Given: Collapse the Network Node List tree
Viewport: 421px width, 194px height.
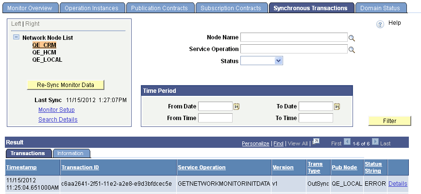Looking at the screenshot, I should (x=17, y=37).
